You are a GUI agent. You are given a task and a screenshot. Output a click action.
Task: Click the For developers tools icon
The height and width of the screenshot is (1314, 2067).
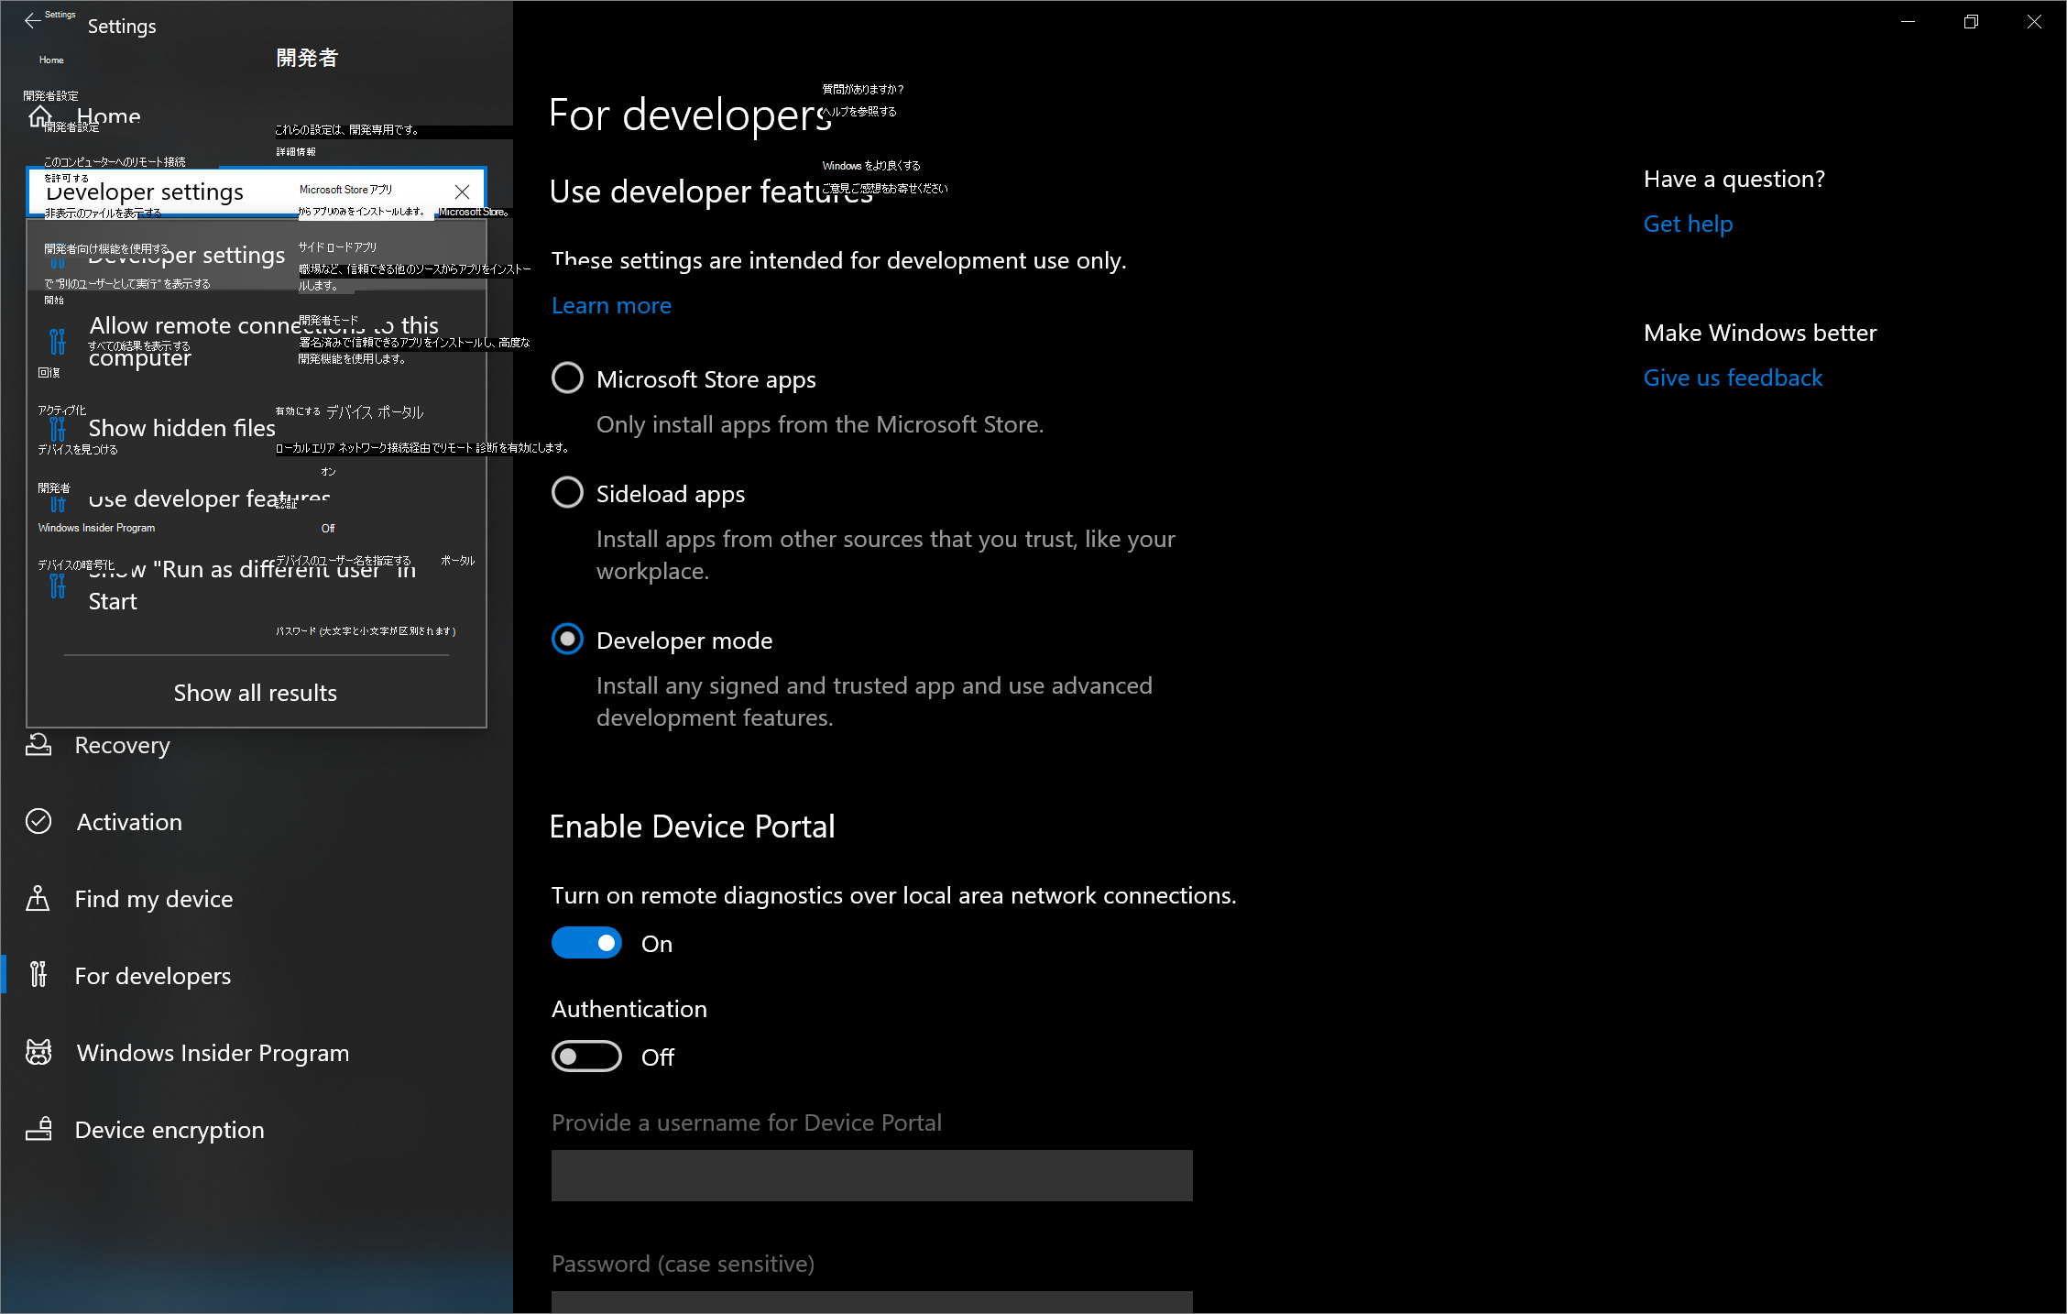(x=38, y=975)
